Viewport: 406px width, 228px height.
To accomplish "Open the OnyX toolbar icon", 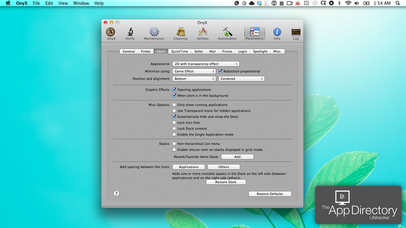I will point(111,33).
